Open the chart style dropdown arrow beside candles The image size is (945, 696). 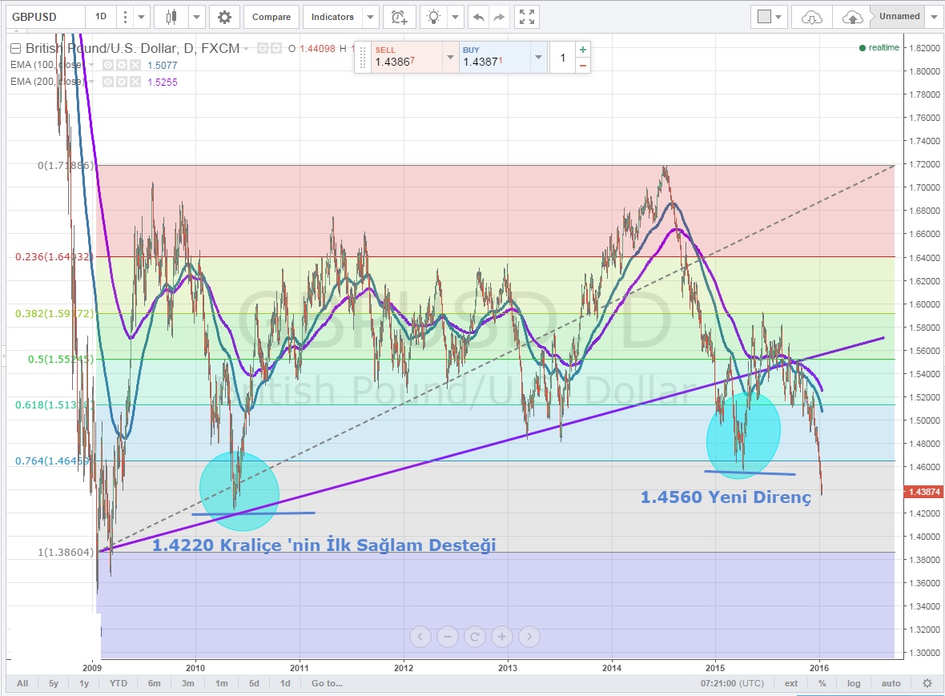pyautogui.click(x=196, y=17)
